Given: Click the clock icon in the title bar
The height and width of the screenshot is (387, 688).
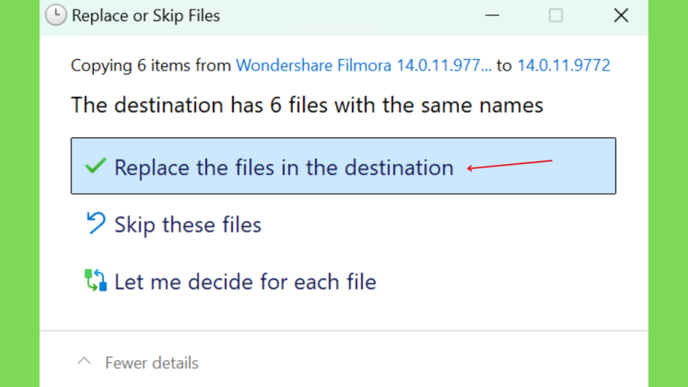Looking at the screenshot, I should 56,15.
